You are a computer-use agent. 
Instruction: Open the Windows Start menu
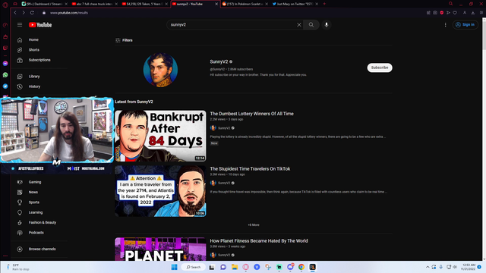click(x=174, y=267)
